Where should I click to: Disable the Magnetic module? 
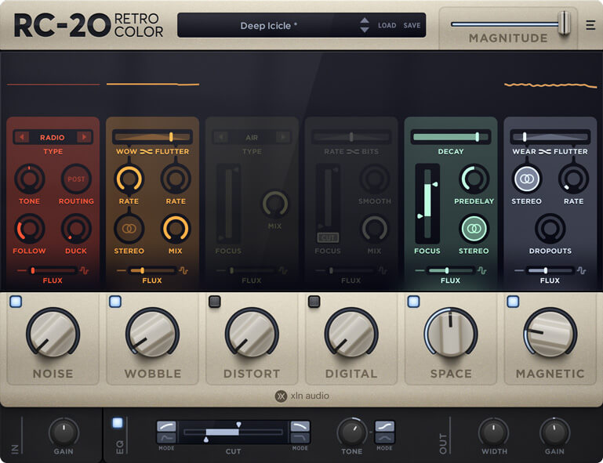pyautogui.click(x=513, y=302)
